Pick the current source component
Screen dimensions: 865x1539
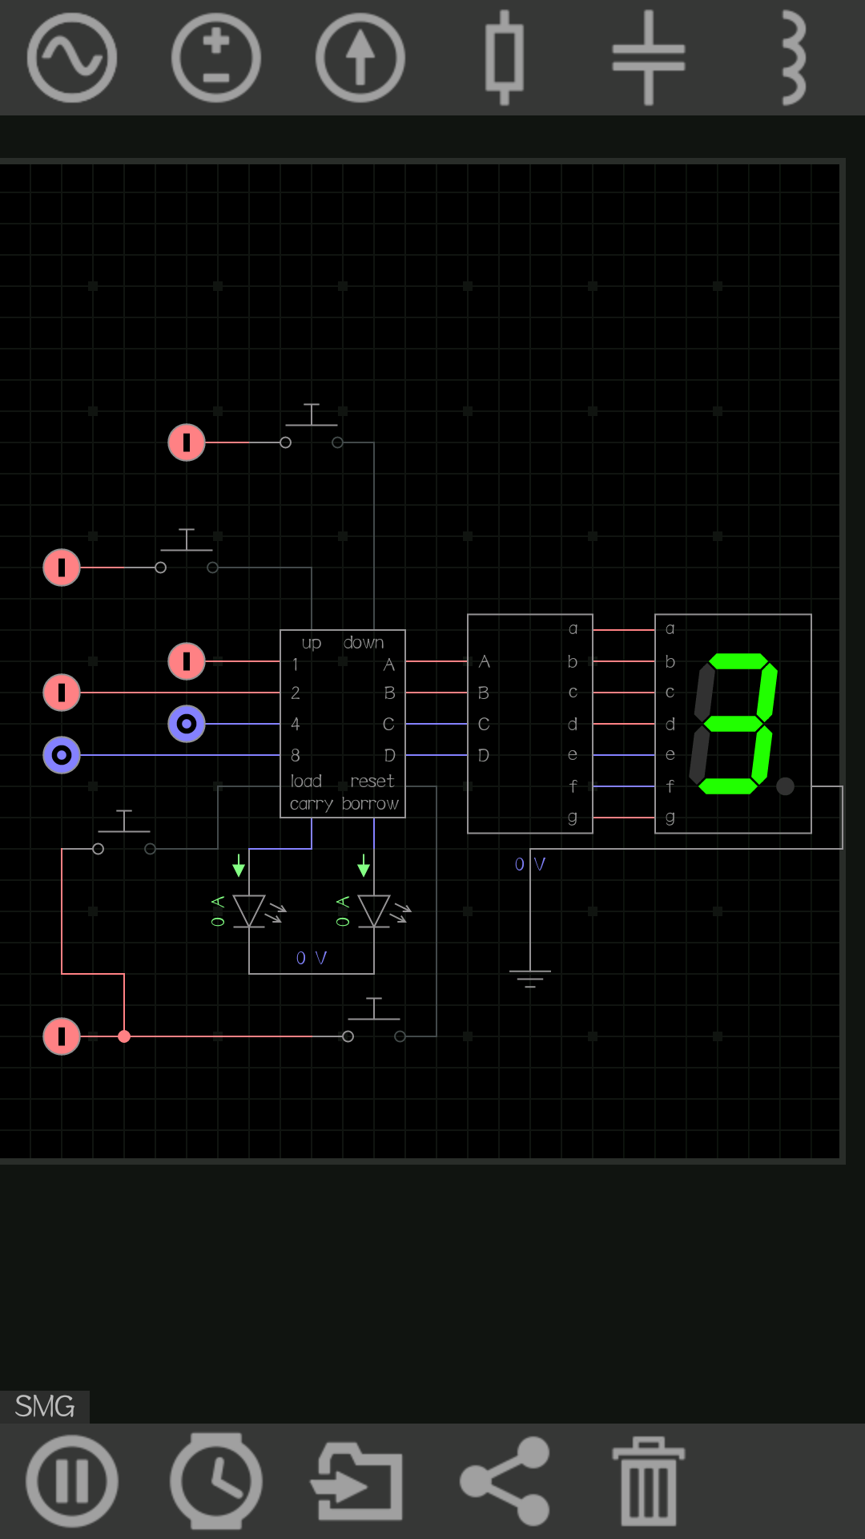coord(360,58)
